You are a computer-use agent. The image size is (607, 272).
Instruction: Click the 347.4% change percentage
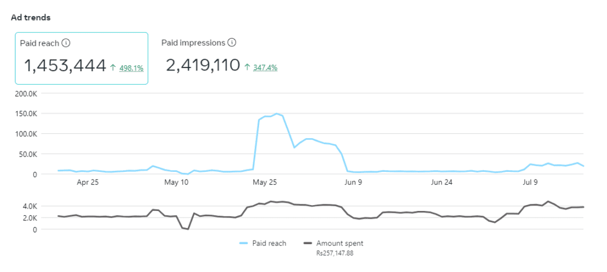264,68
